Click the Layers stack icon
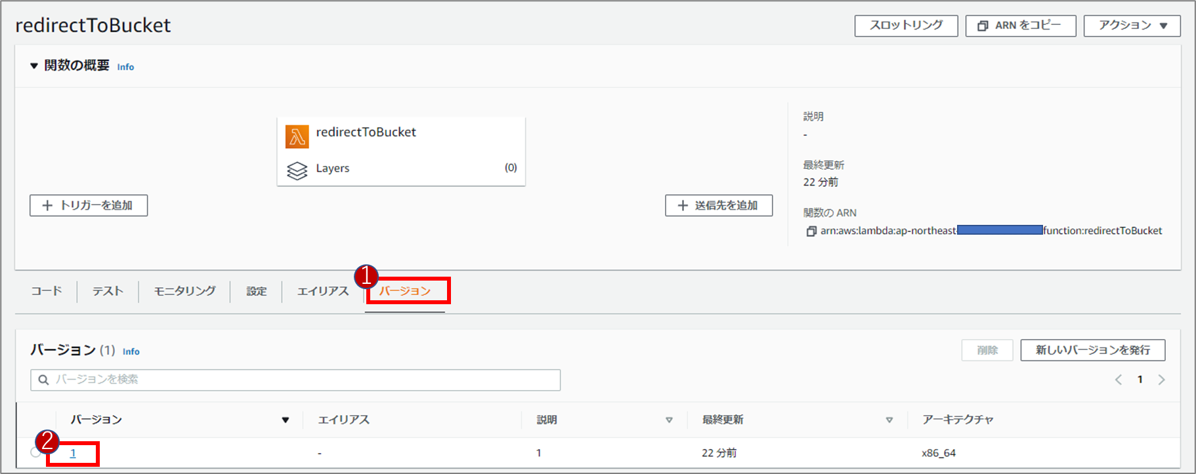 coord(297,170)
